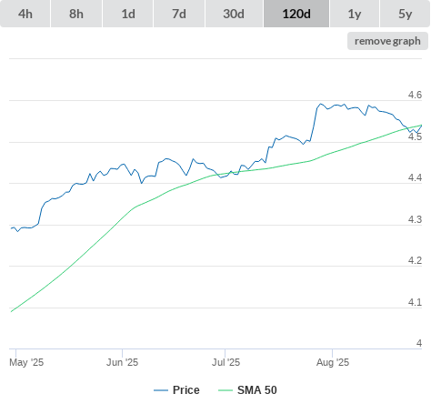Screen dimensions: 431x414
Task: Click the Aug '25 axis label
Action: [333, 362]
